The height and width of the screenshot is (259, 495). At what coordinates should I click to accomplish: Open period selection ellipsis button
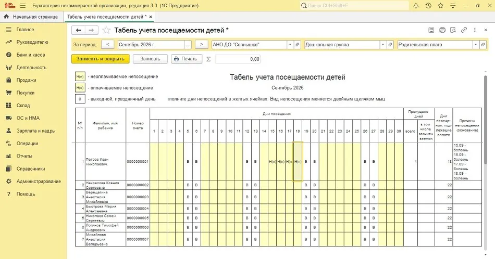pyautogui.click(x=188, y=45)
